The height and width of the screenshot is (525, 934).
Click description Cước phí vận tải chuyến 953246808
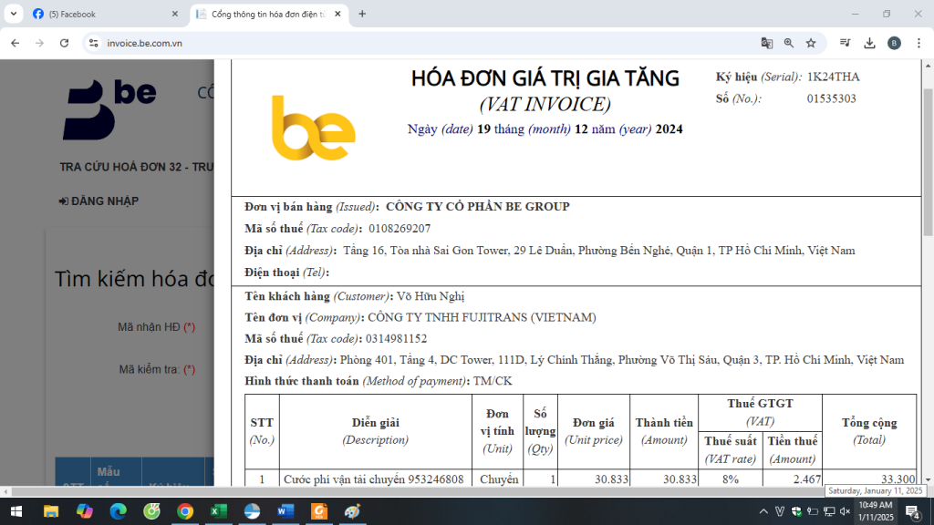[x=373, y=479]
